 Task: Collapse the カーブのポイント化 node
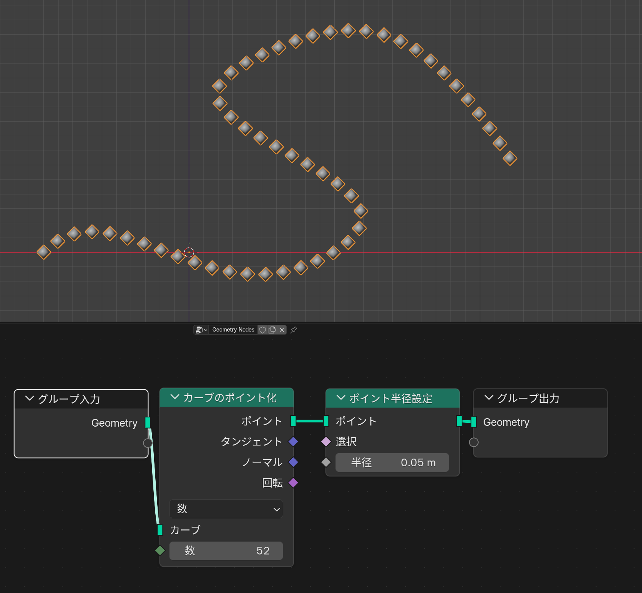pyautogui.click(x=175, y=397)
